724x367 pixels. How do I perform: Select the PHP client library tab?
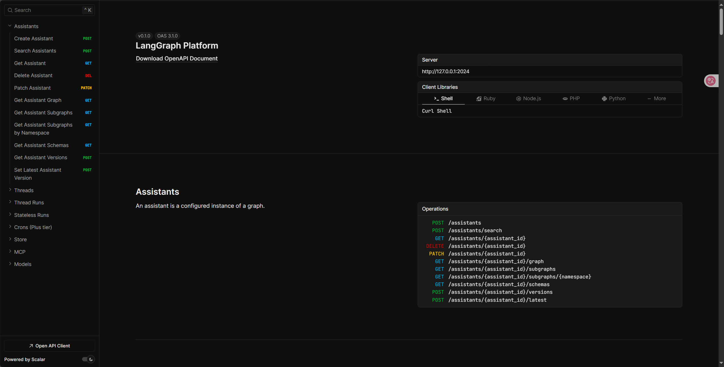point(571,98)
